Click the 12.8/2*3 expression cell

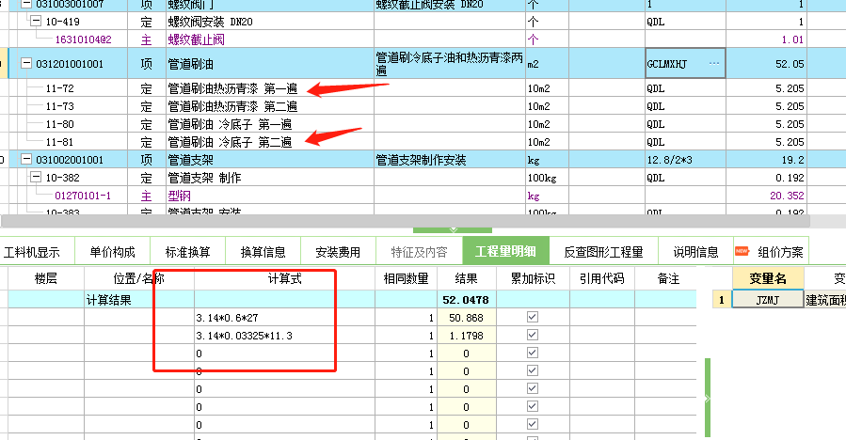pos(685,160)
